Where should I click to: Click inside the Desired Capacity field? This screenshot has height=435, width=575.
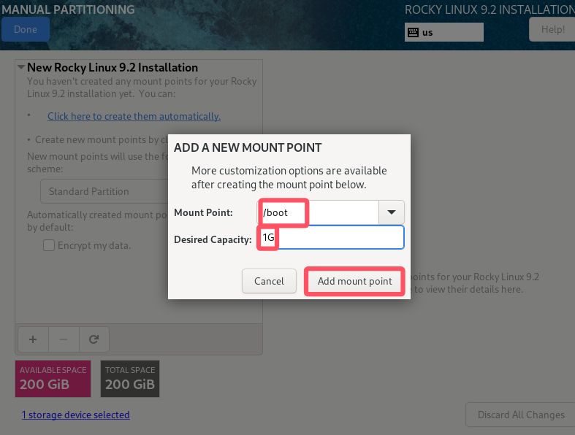[330, 237]
